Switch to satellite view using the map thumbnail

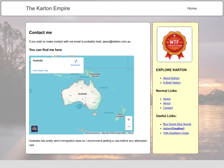point(34,129)
